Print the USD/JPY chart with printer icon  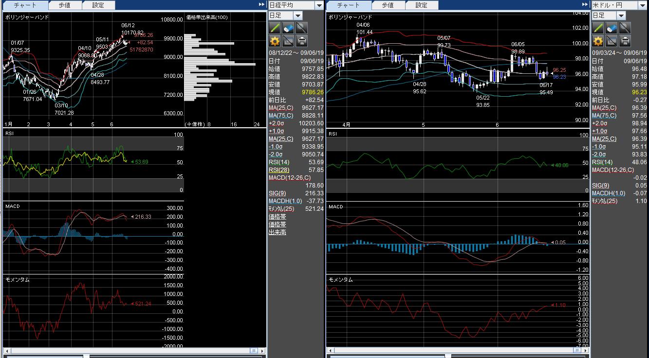(x=625, y=41)
